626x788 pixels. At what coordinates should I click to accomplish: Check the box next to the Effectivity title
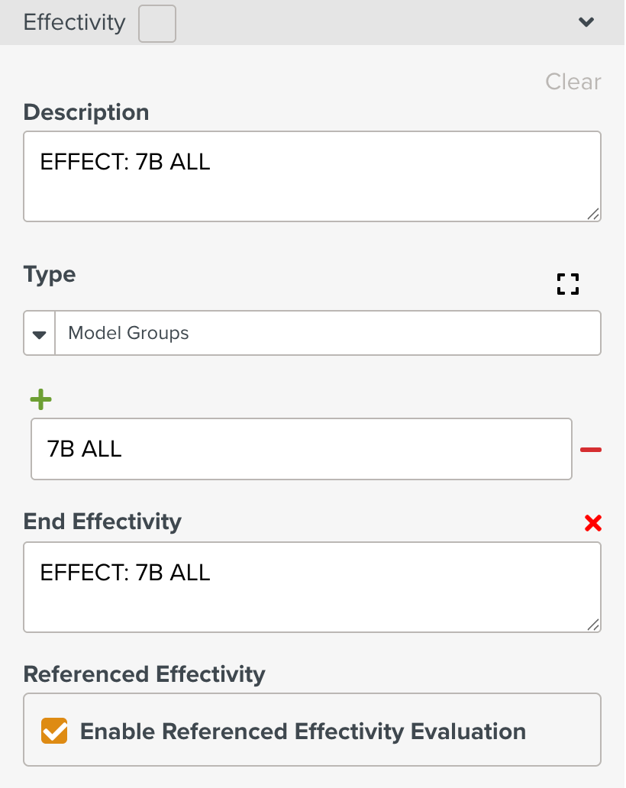156,23
